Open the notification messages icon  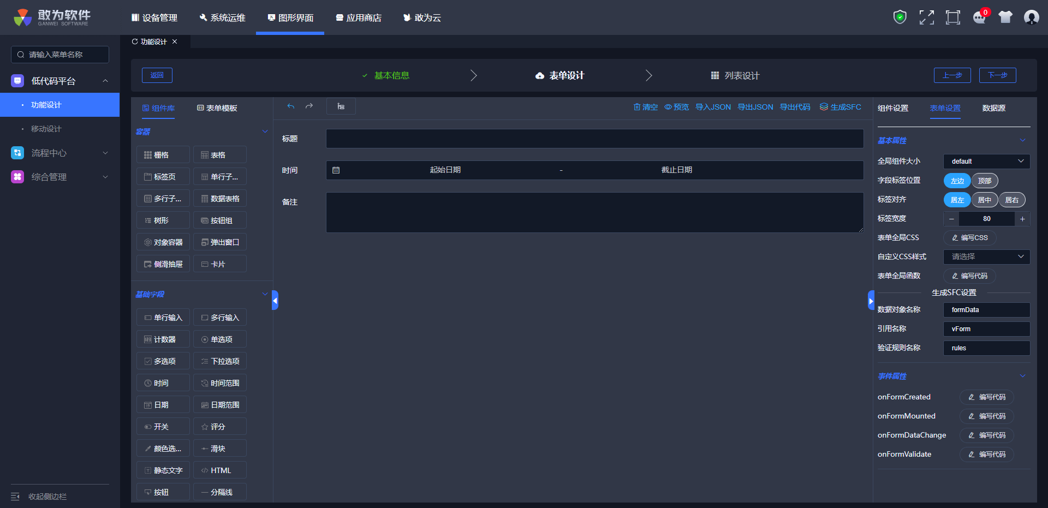980,17
